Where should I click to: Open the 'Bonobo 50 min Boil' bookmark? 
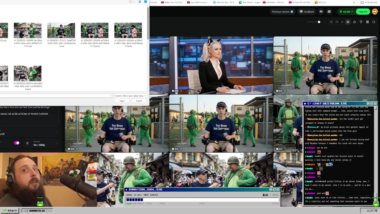click(300, 2)
